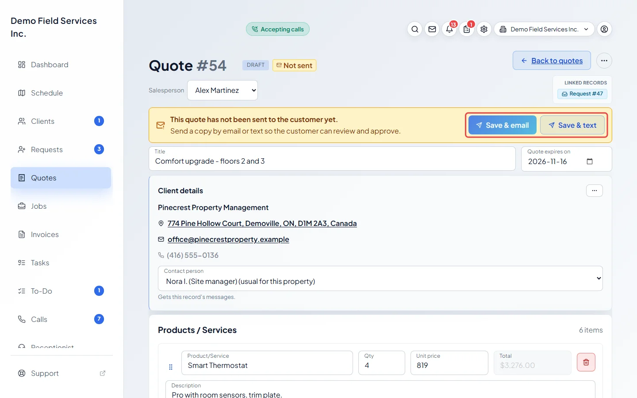Edit the Unit price field showing 819

click(449, 363)
